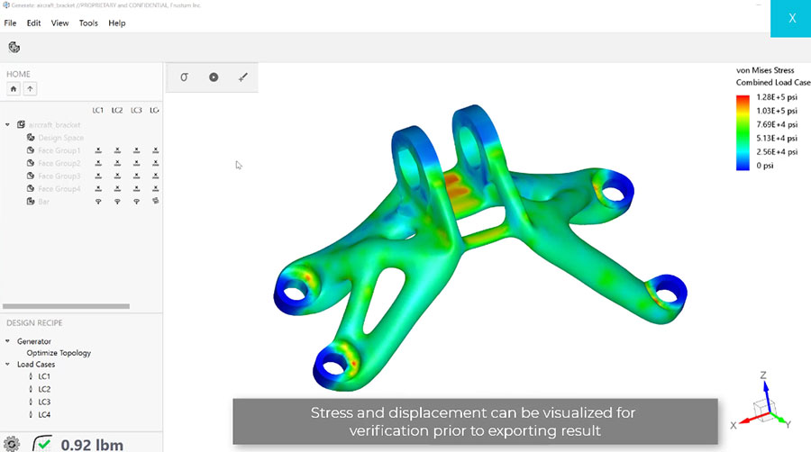The width and height of the screenshot is (811, 452).
Task: Click the convergence checkmark icon near mass
Action: [43, 443]
